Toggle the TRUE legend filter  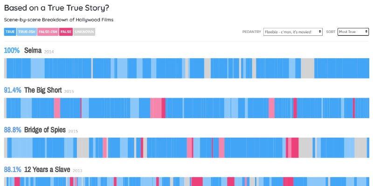point(10,32)
